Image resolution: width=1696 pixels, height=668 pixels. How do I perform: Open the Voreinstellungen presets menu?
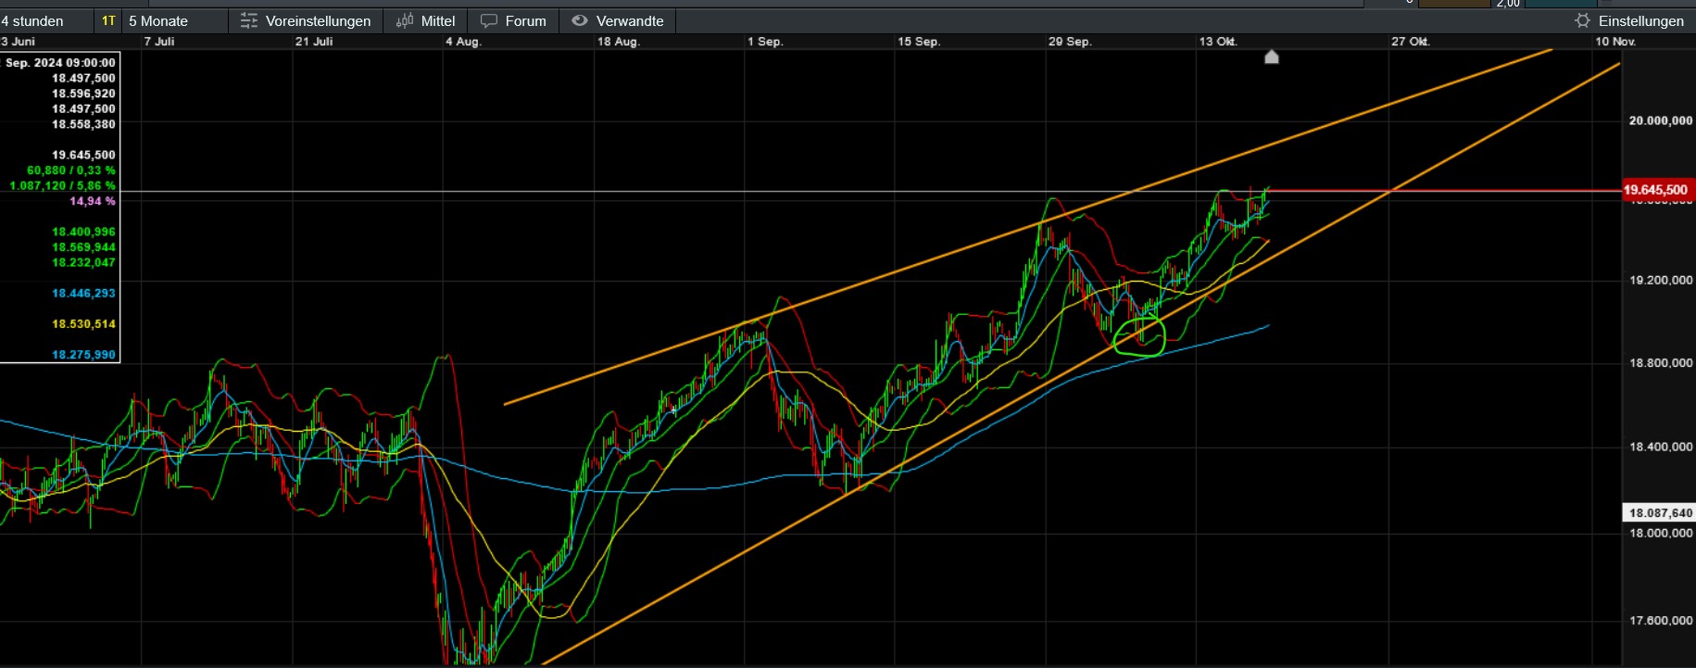(x=306, y=20)
